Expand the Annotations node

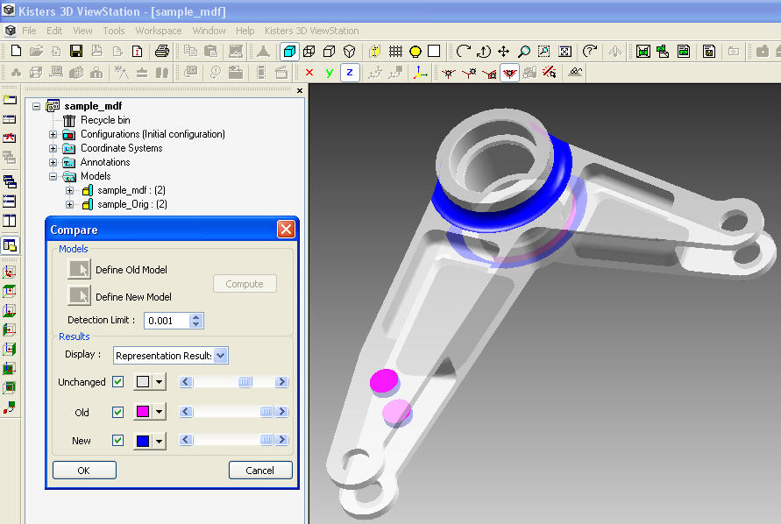pyautogui.click(x=53, y=162)
